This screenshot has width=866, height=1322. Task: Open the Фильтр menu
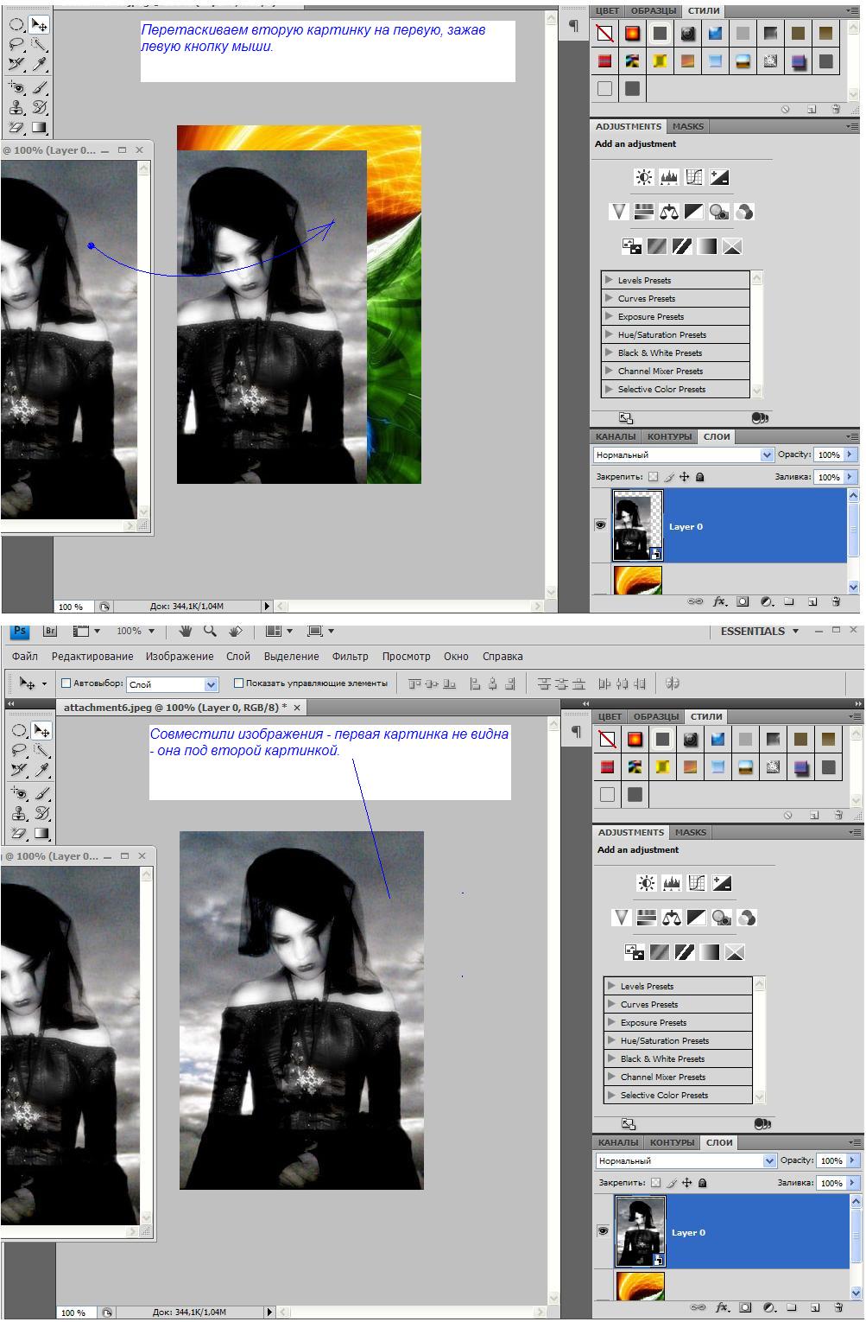pos(350,657)
